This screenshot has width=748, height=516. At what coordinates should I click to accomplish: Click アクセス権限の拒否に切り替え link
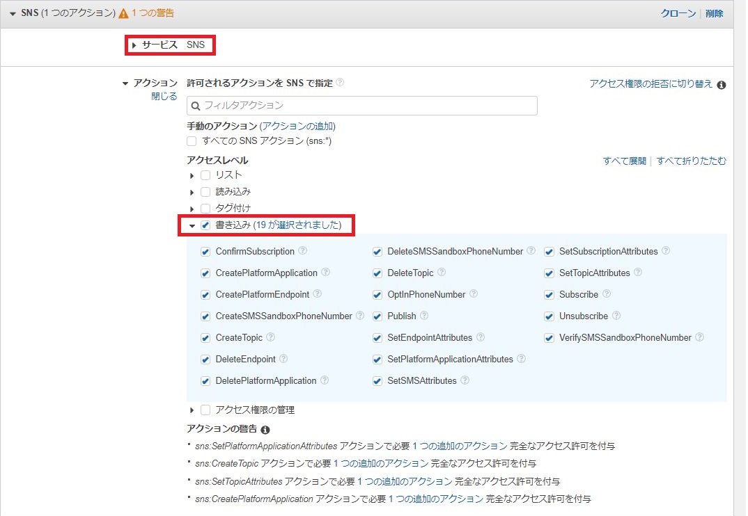(x=650, y=84)
